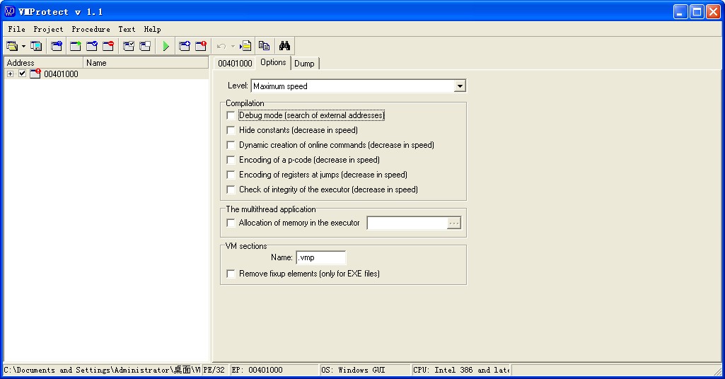Viewport: 725px width, 379px height.
Task: Click the check all procedures toolbar icon
Action: click(x=129, y=46)
